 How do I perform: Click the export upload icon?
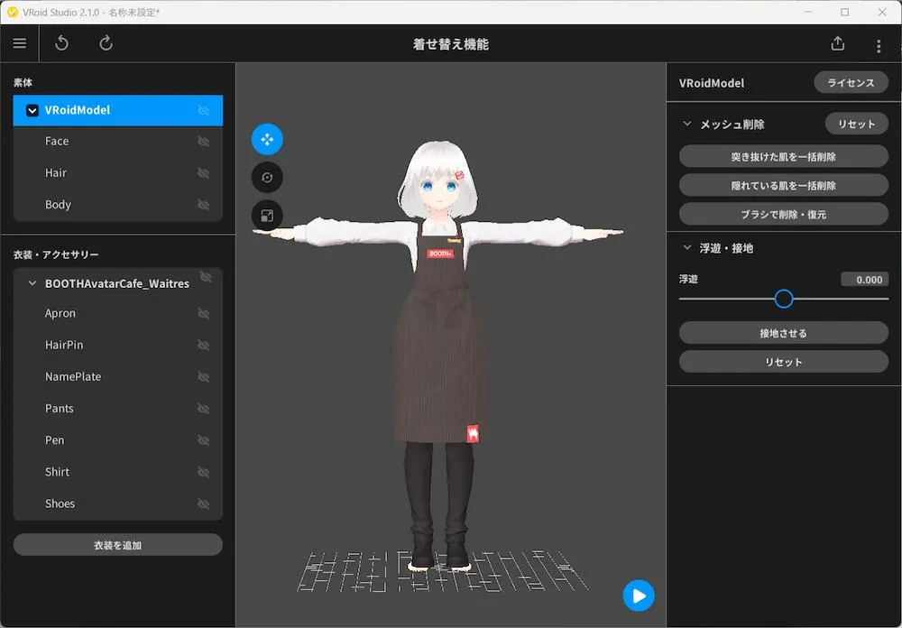click(x=837, y=43)
